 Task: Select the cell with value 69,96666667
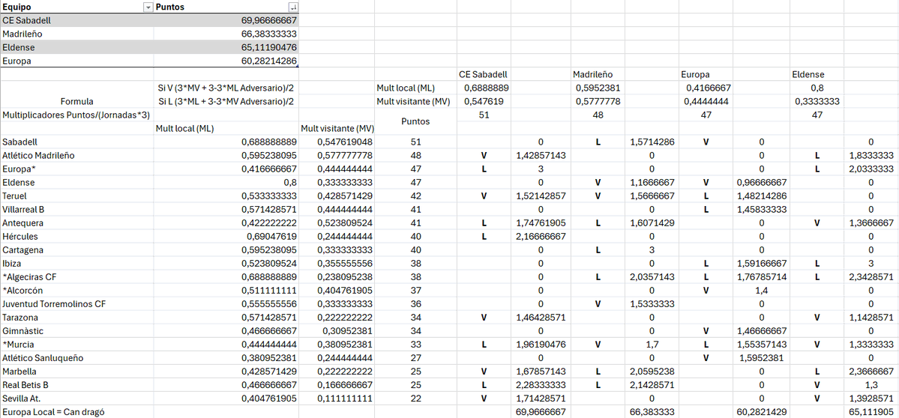[226, 20]
